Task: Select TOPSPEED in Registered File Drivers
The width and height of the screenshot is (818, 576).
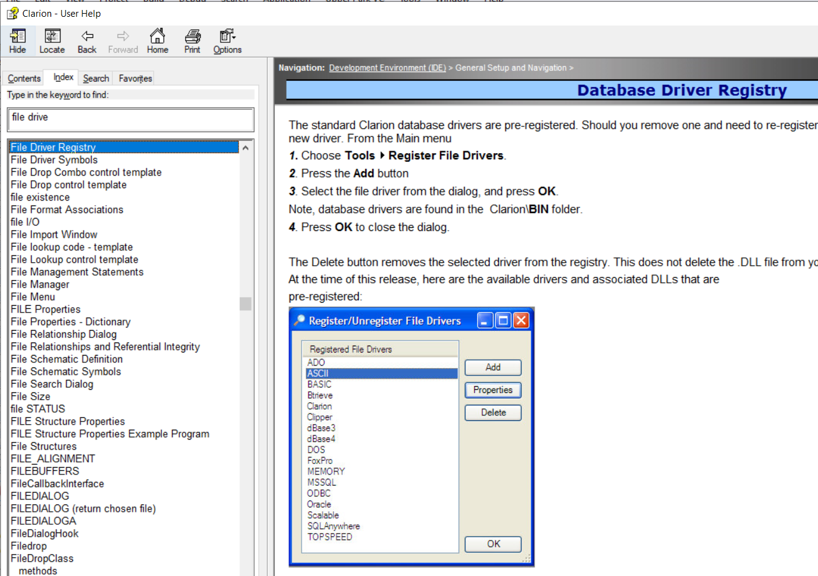Action: [330, 537]
